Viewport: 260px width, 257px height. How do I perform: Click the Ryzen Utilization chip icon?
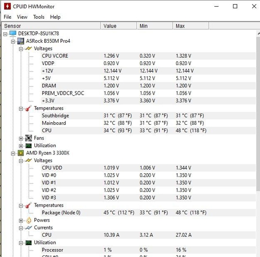[x=29, y=242]
